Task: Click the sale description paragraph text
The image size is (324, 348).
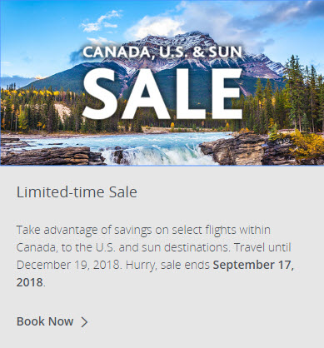Action: coord(155,256)
